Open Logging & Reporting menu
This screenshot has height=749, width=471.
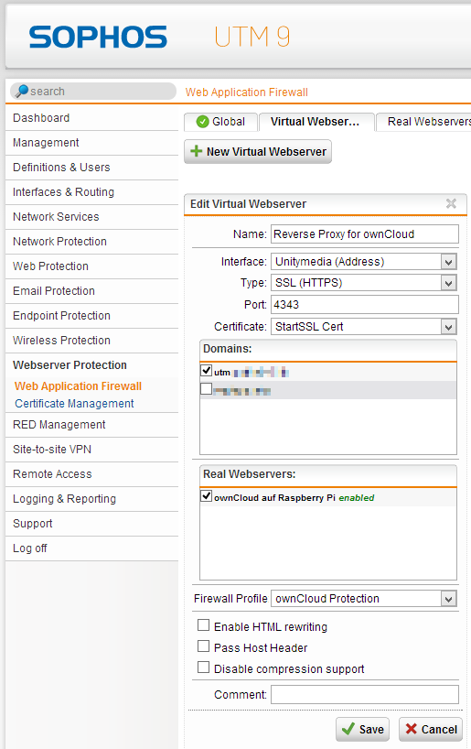91,499
